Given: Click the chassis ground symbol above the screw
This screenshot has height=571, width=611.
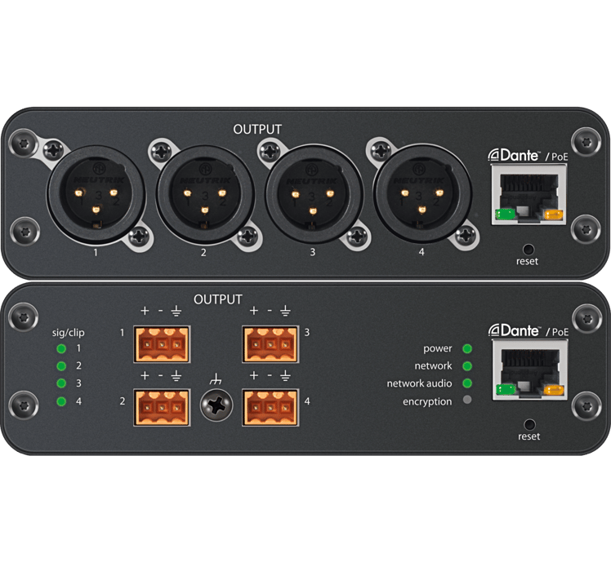Looking at the screenshot, I should pos(216,379).
